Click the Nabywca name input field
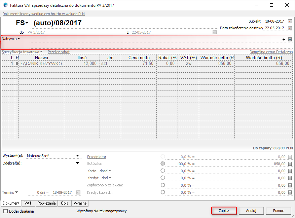This screenshot has width=295, height=218. pos(154,39)
